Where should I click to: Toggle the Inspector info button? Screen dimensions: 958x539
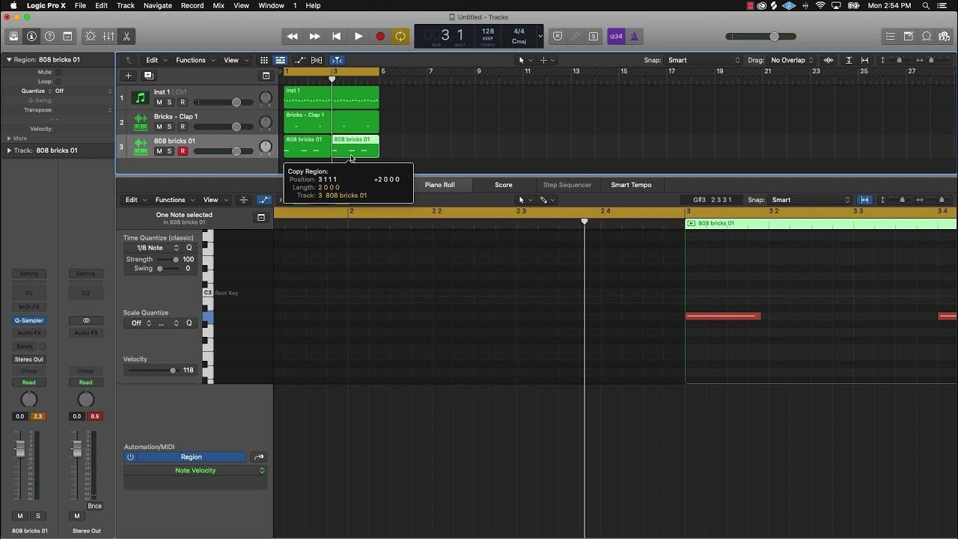31,36
